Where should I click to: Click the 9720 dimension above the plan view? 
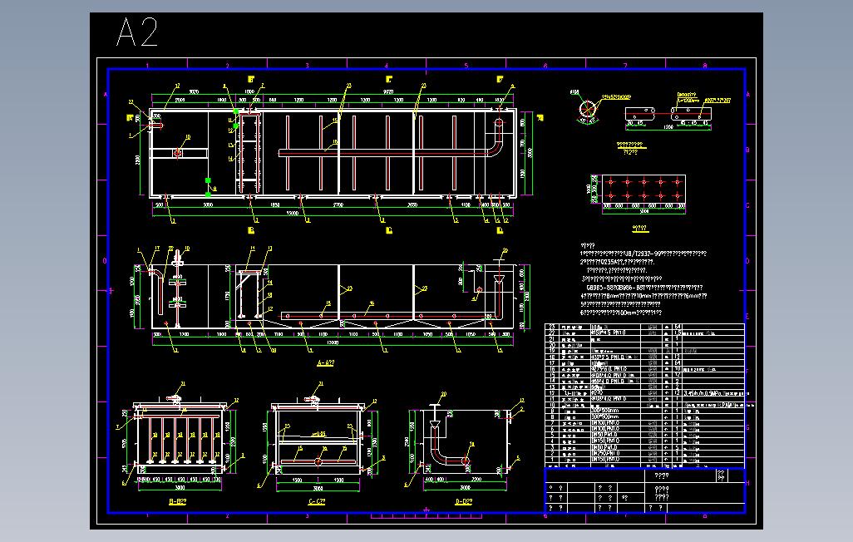(x=388, y=92)
